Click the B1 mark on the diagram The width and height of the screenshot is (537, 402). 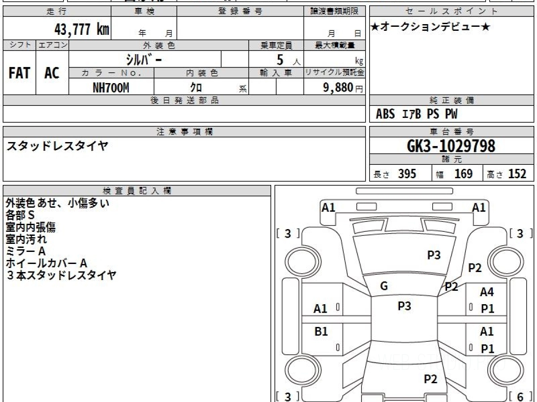321,331
